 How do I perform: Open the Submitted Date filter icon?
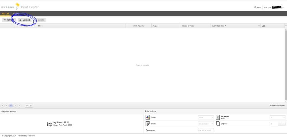[x=259, y=26]
